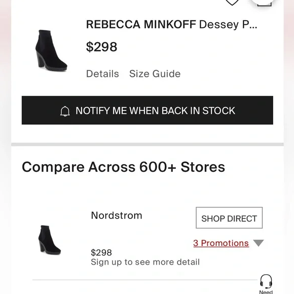Viewport: 294px width, 294px height.
Task: Open the Size Guide tab
Action: (x=155, y=73)
